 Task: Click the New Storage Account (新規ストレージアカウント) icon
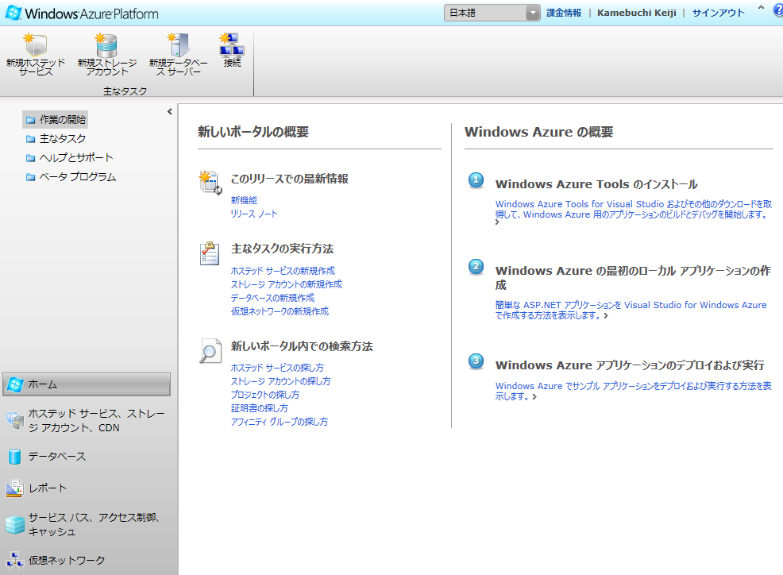point(106,45)
